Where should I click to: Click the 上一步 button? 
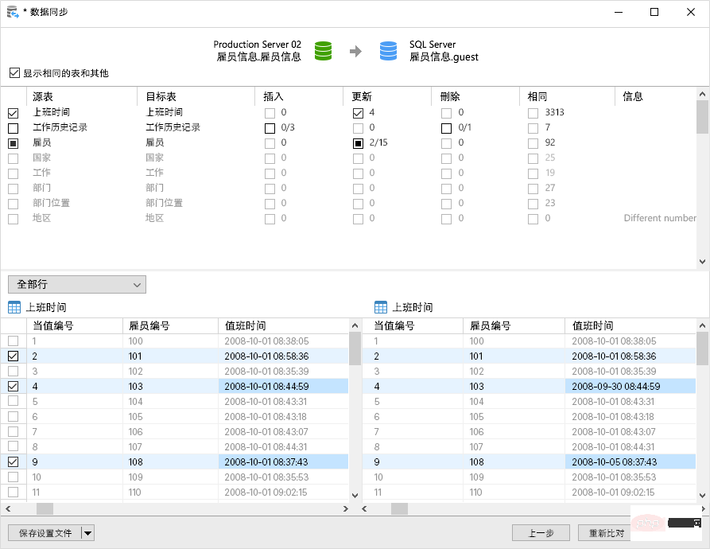(541, 533)
